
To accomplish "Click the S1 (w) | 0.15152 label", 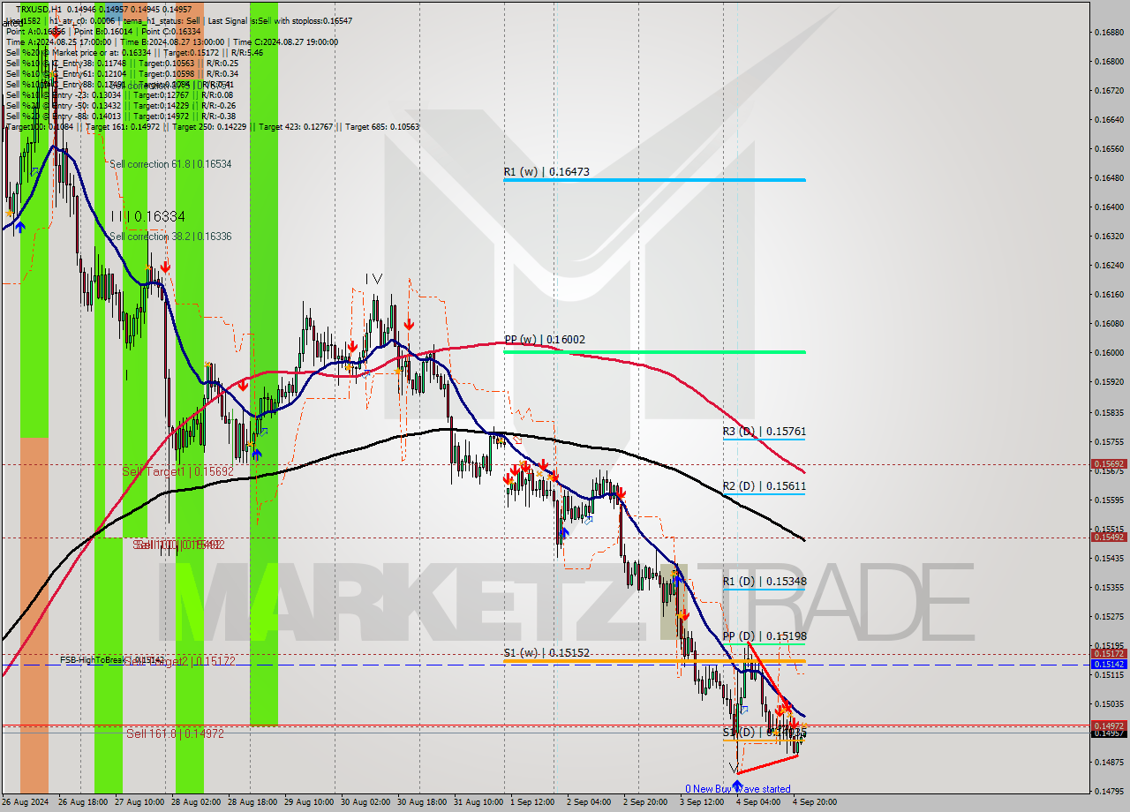I will point(546,653).
